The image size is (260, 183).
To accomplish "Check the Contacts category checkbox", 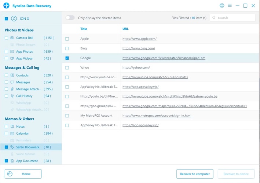I will [6, 75].
